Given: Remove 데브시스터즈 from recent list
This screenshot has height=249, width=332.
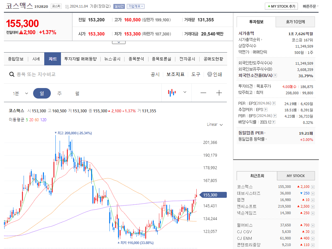Looking at the screenshot, I should [313, 193].
